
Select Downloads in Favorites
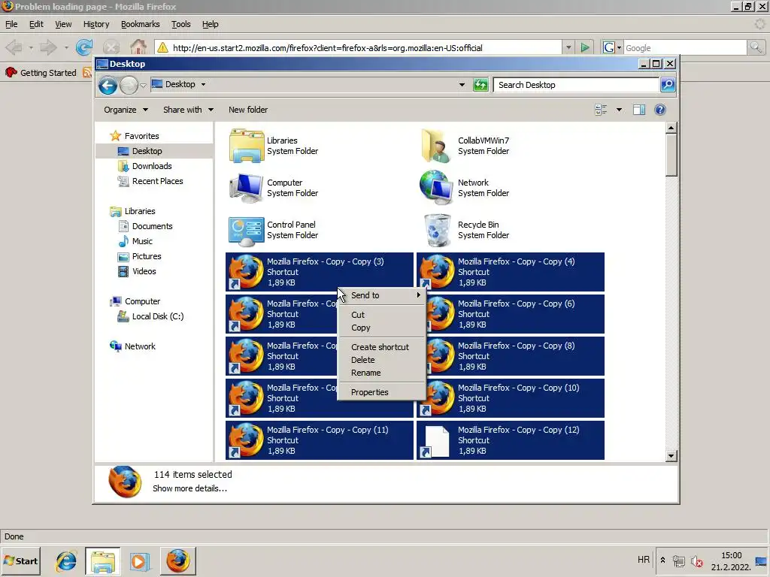[152, 166]
